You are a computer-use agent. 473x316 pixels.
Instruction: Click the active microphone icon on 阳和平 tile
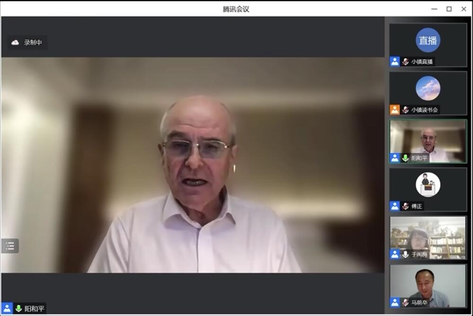coord(405,158)
